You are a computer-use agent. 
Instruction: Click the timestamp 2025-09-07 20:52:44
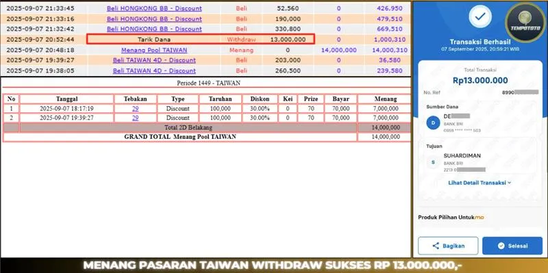40,40
